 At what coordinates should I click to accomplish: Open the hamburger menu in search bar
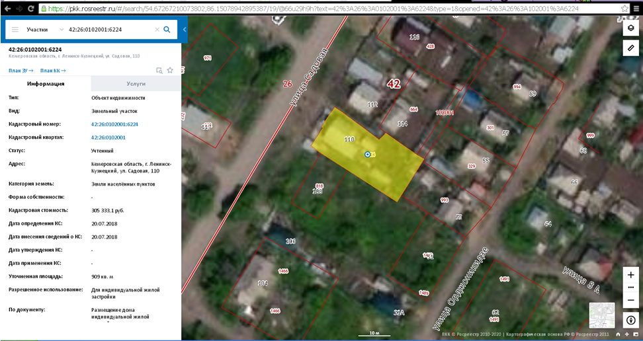15,30
